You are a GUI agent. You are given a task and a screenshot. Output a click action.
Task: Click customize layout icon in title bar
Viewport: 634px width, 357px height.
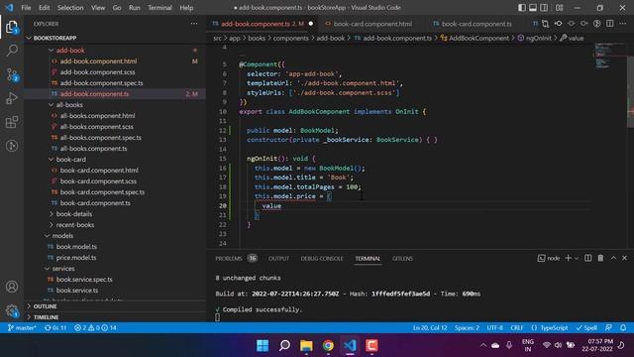[559, 8]
